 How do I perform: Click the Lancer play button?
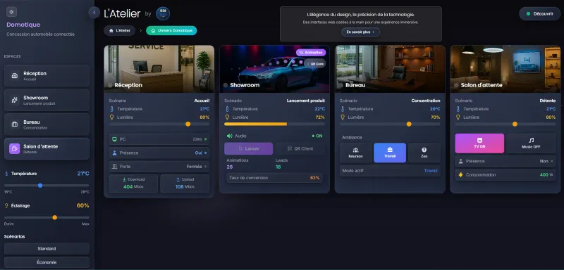tap(249, 148)
